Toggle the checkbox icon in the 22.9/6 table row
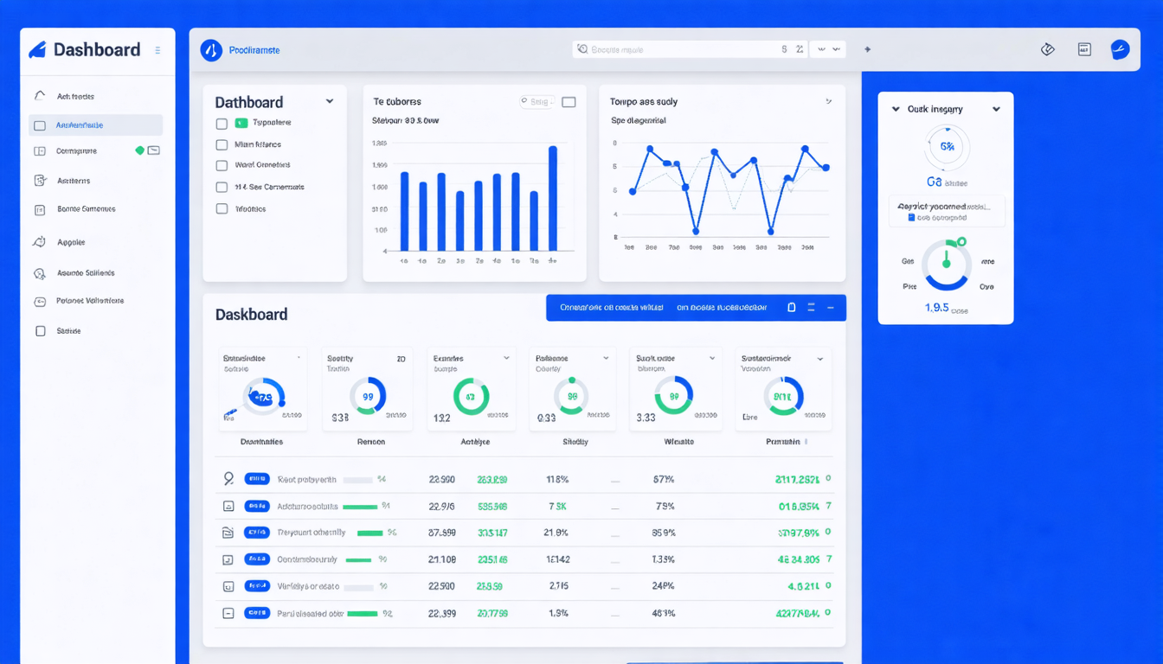The height and width of the screenshot is (664, 1163). pyautogui.click(x=228, y=506)
